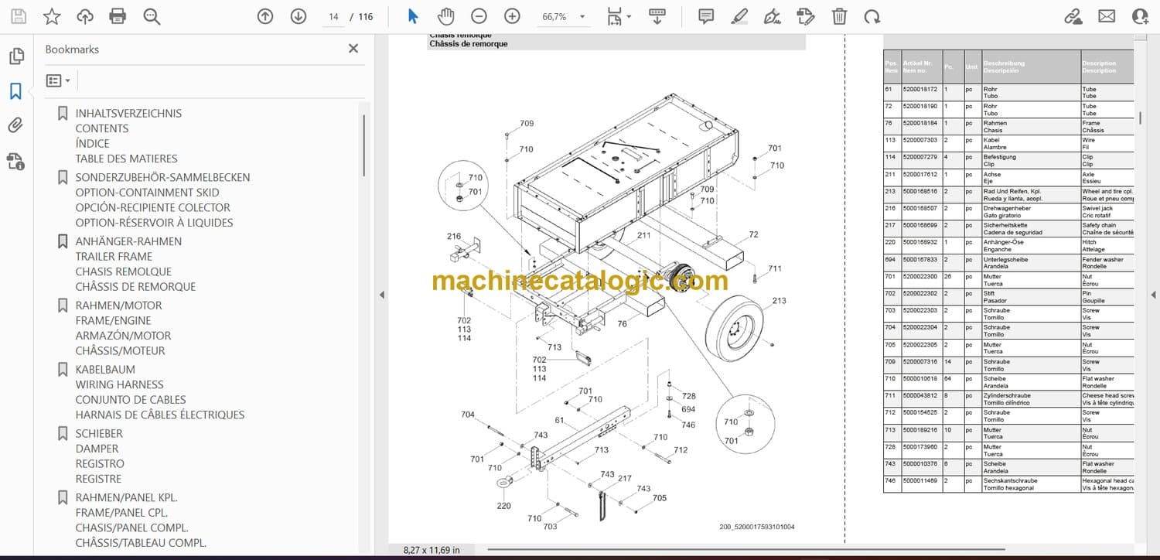
Task: Zoom in with plus button
Action: click(x=512, y=16)
